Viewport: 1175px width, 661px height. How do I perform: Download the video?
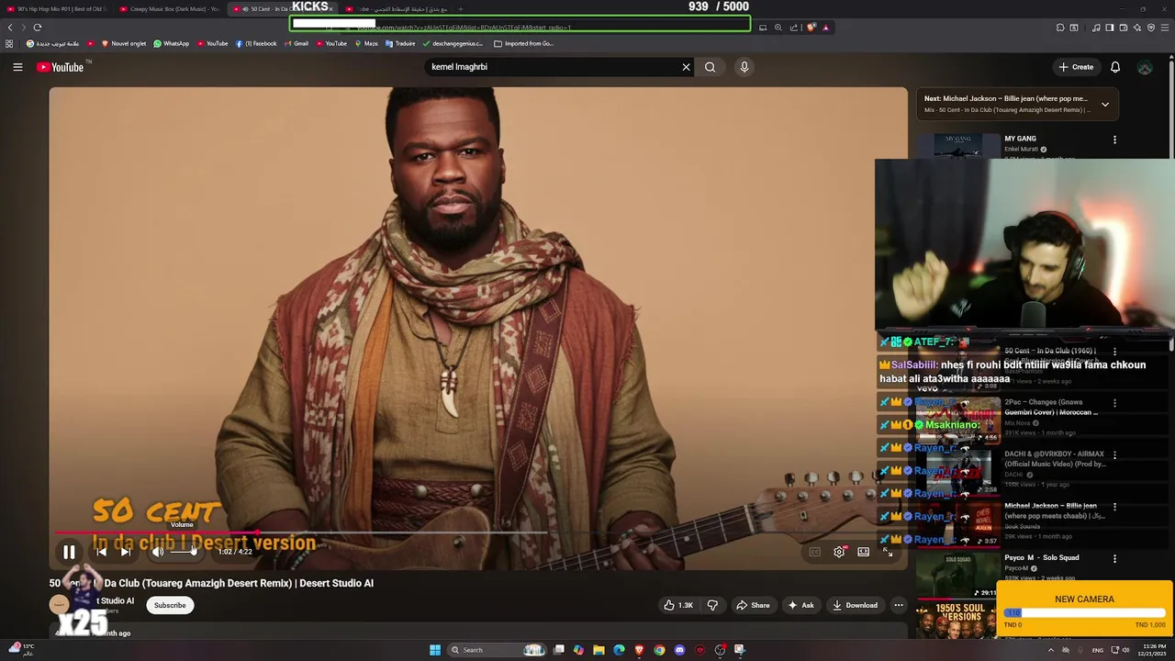[855, 605]
